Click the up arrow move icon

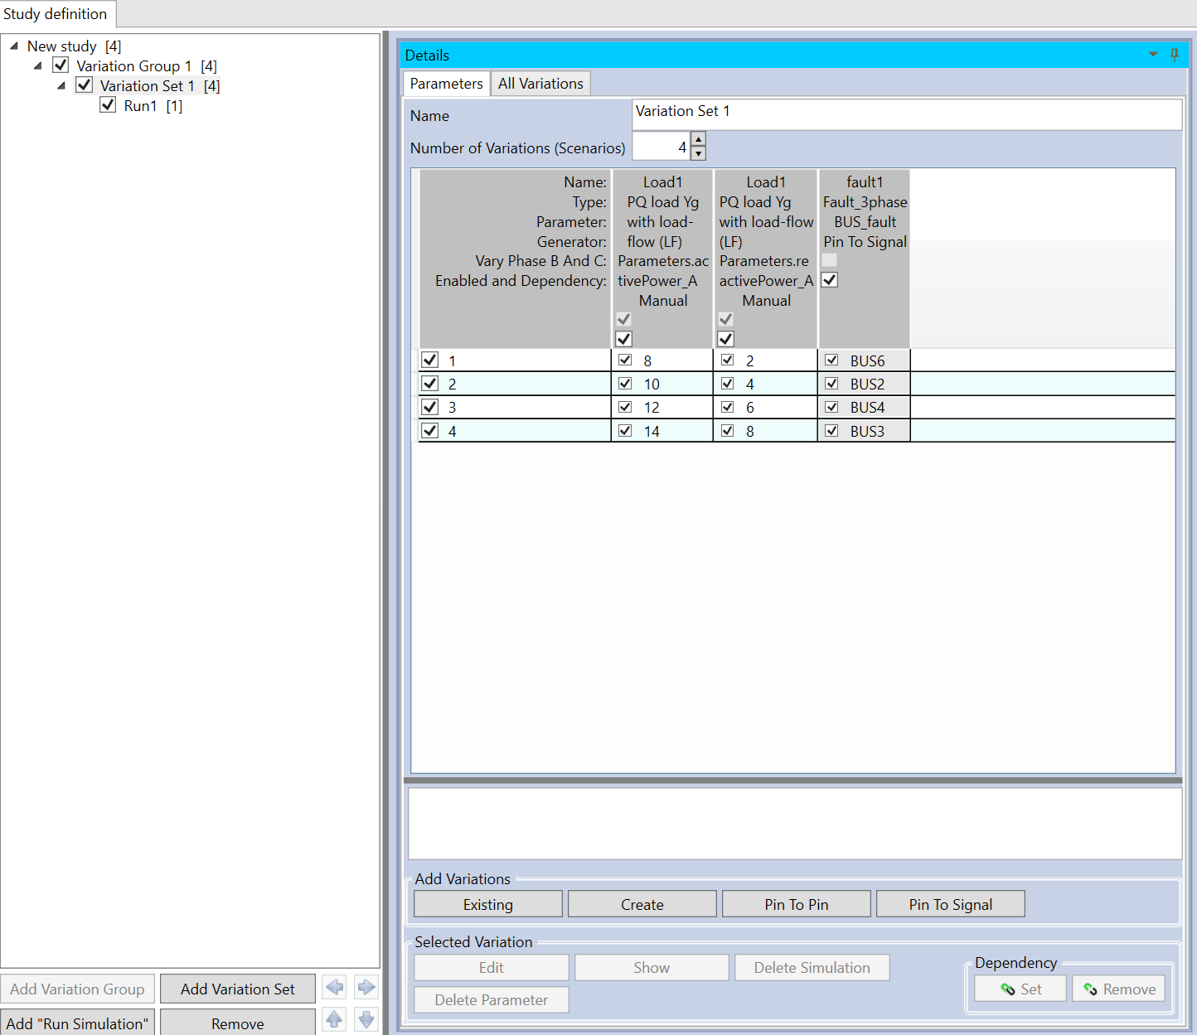tap(335, 1019)
